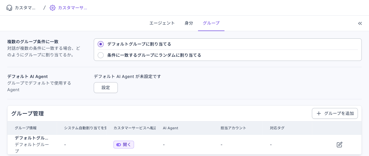
Task: Click the グループを追加 button
Action: pos(335,113)
